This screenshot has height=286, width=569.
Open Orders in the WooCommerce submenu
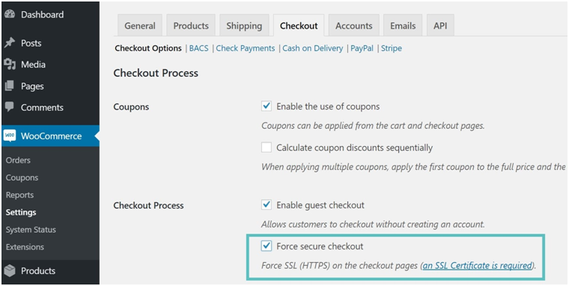coord(18,160)
